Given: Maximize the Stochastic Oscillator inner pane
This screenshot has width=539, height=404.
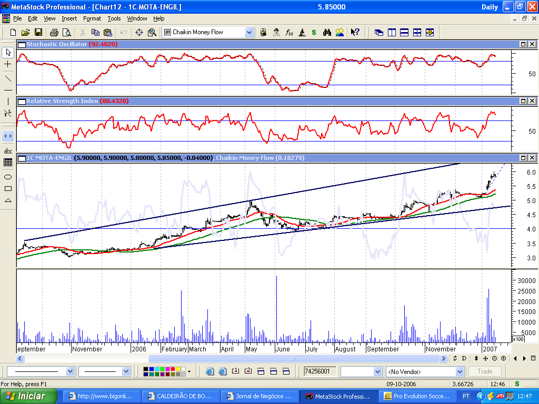Looking at the screenshot, I should click(x=524, y=44).
